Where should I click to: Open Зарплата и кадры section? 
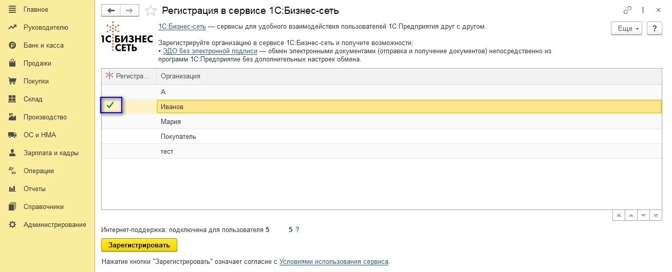[x=50, y=153]
